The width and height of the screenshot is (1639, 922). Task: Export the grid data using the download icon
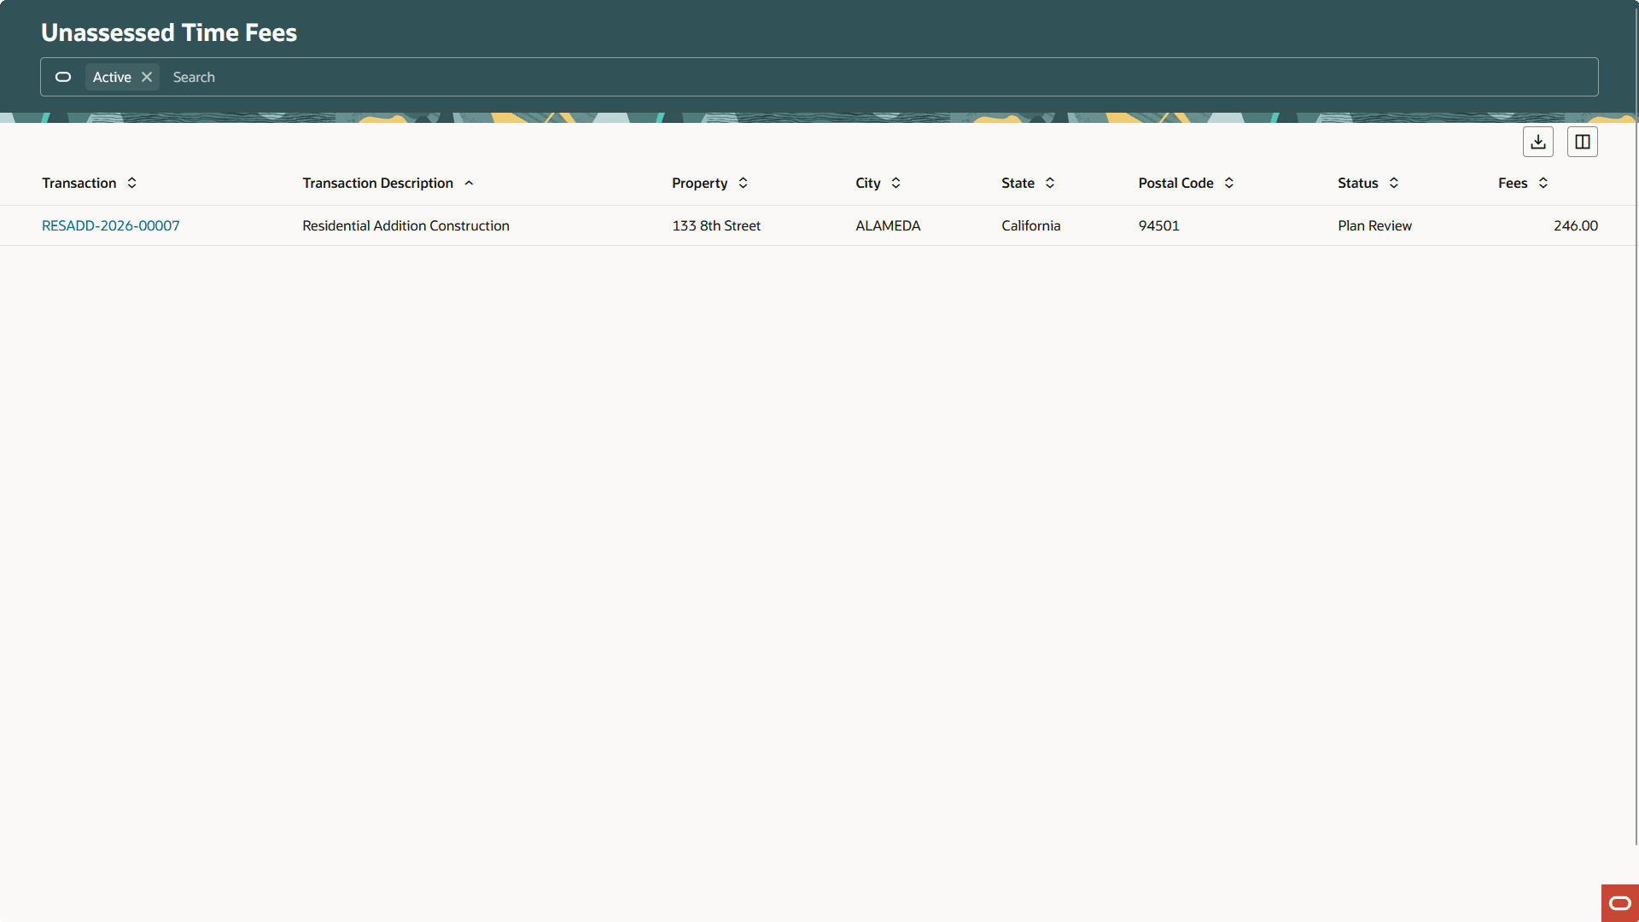click(x=1537, y=141)
